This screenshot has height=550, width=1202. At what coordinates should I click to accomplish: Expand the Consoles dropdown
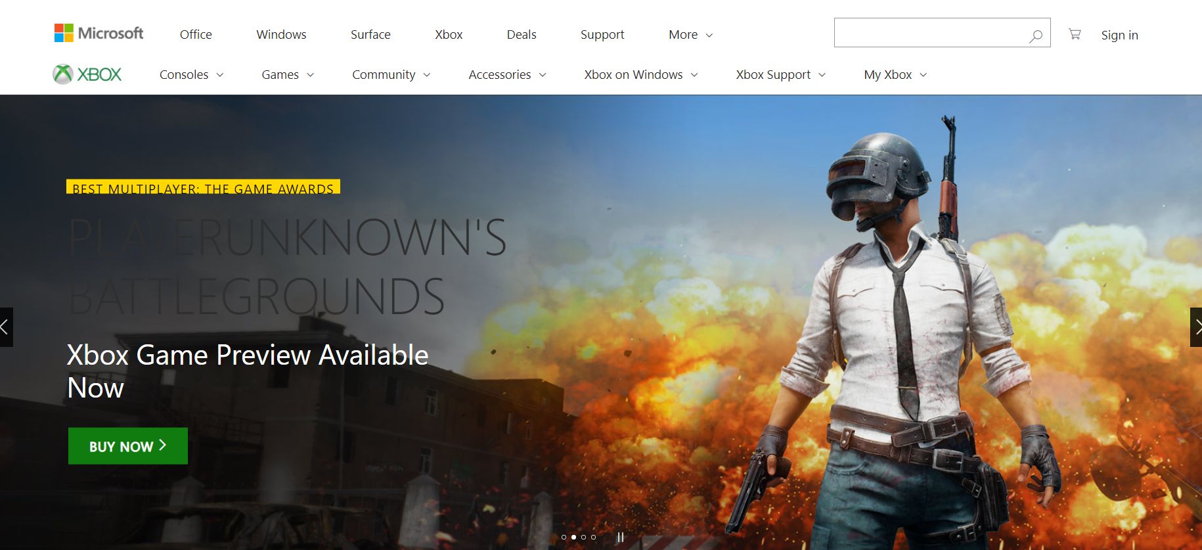pos(191,75)
